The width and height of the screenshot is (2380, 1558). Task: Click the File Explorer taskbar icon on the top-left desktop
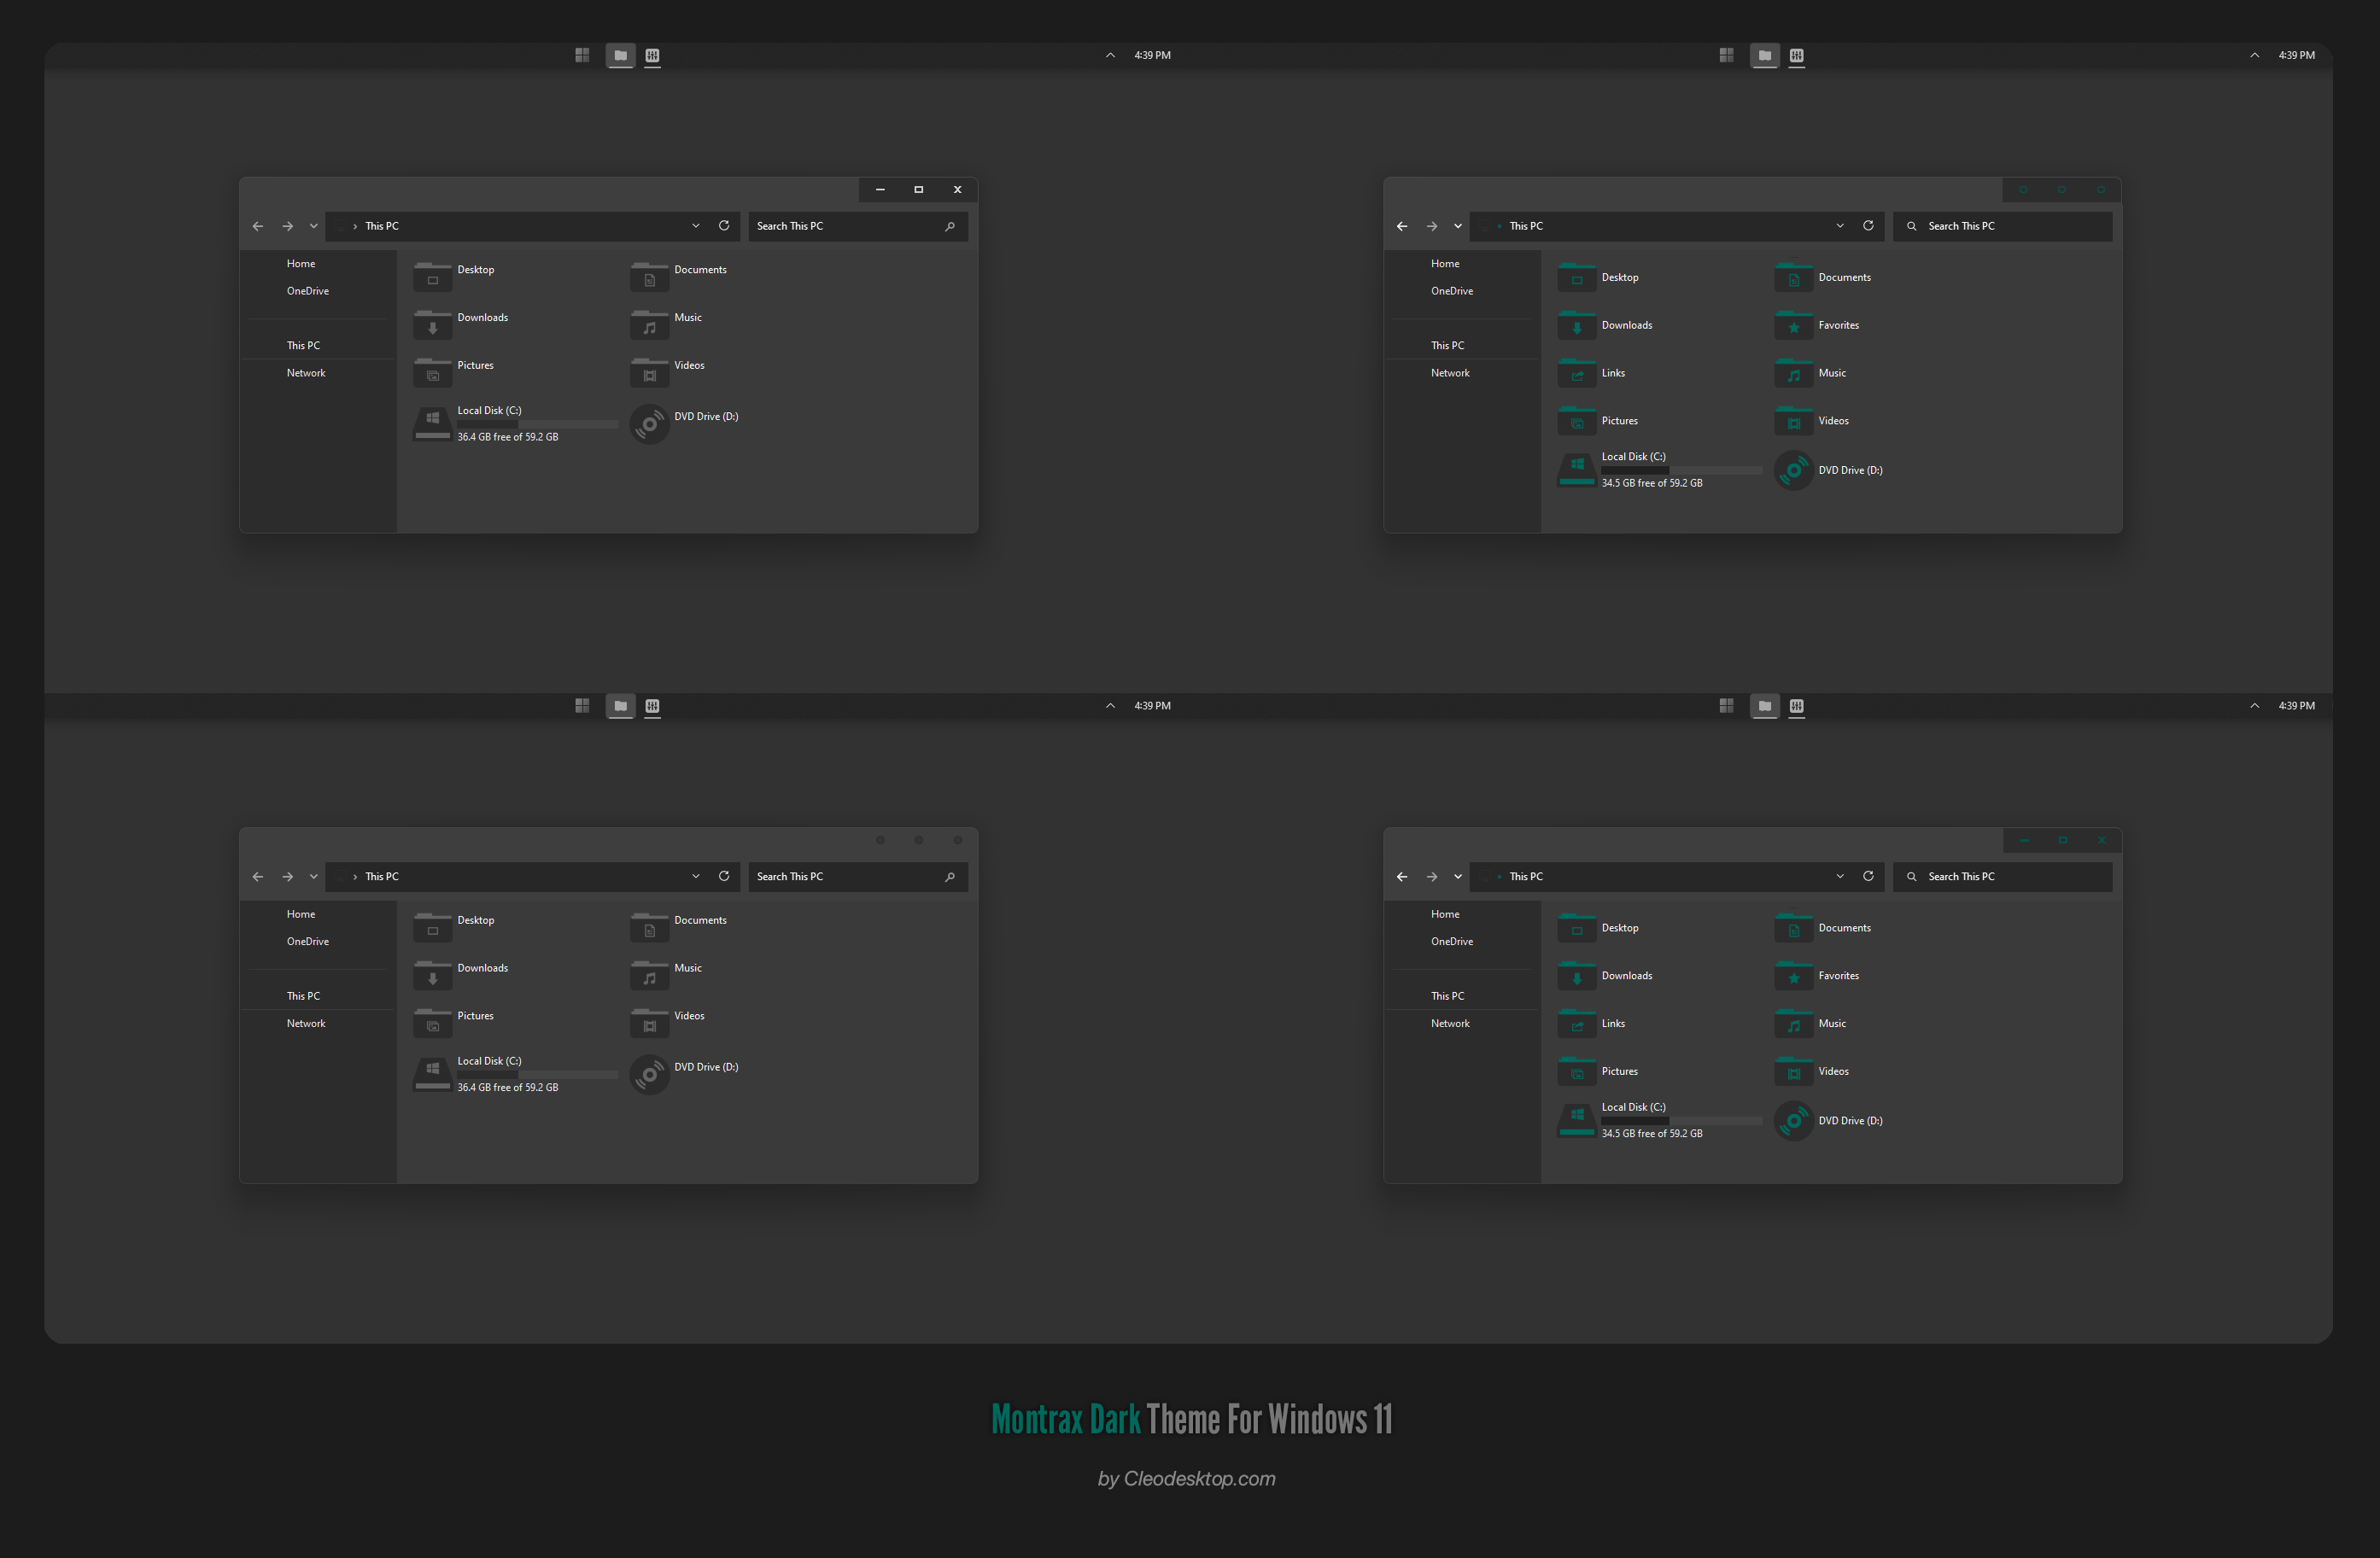[x=620, y=55]
